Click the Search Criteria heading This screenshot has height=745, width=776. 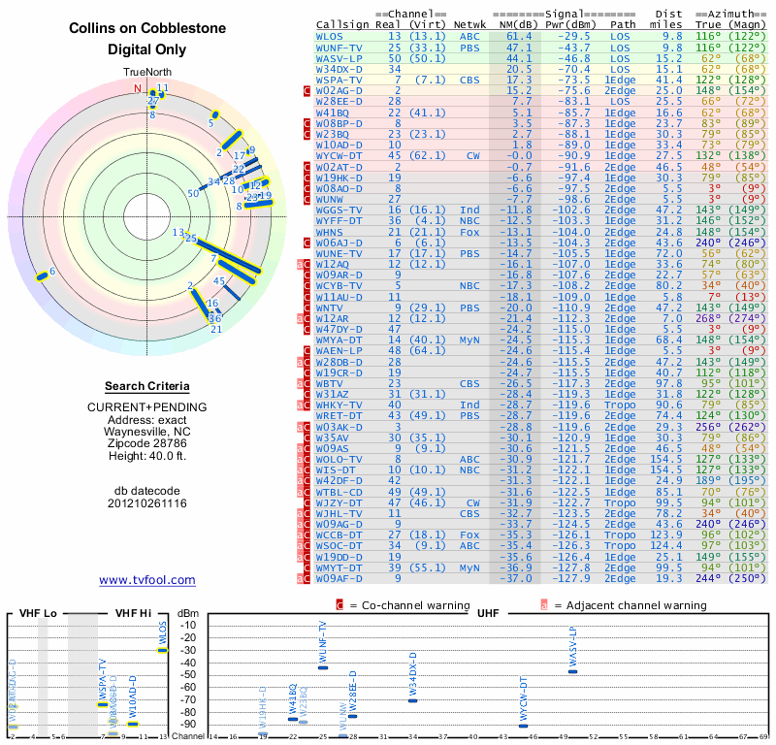[x=147, y=386]
